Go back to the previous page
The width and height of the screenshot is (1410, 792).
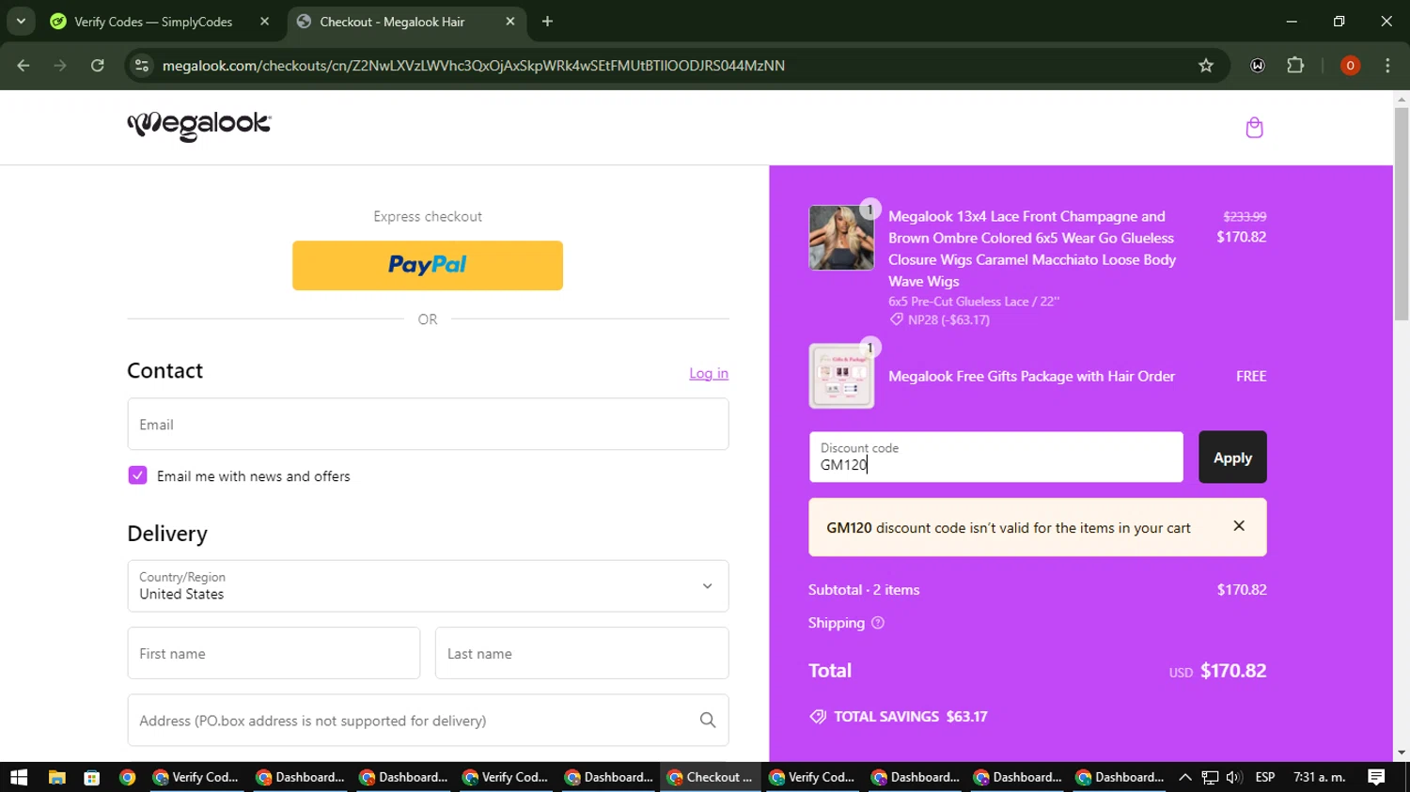click(23, 66)
